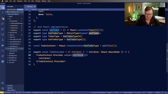Viewport: 168px width, 94px height.
Task: Expand the TIMELINE panel
Action: 10,88
